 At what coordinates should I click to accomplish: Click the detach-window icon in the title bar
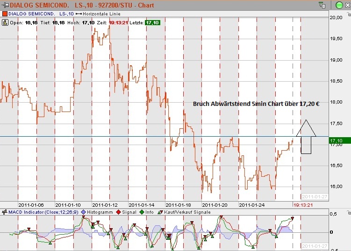322,5
